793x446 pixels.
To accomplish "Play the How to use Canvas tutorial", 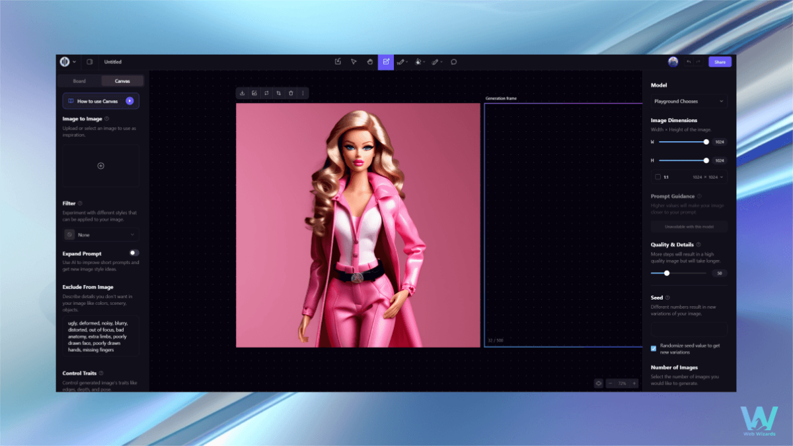I will click(x=130, y=101).
